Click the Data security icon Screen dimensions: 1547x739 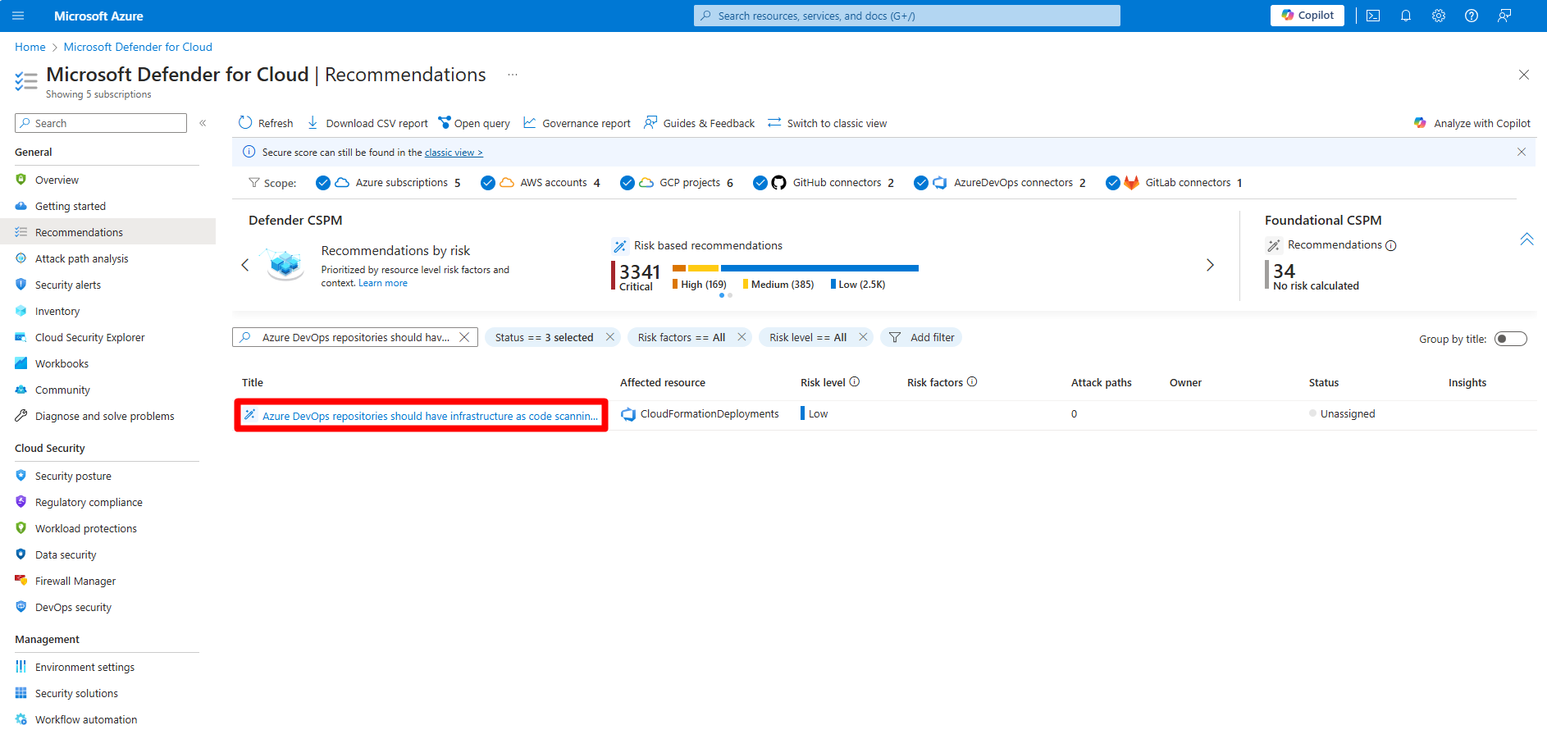click(21, 554)
